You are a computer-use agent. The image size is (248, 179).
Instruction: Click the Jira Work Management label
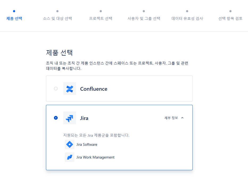click(x=95, y=157)
